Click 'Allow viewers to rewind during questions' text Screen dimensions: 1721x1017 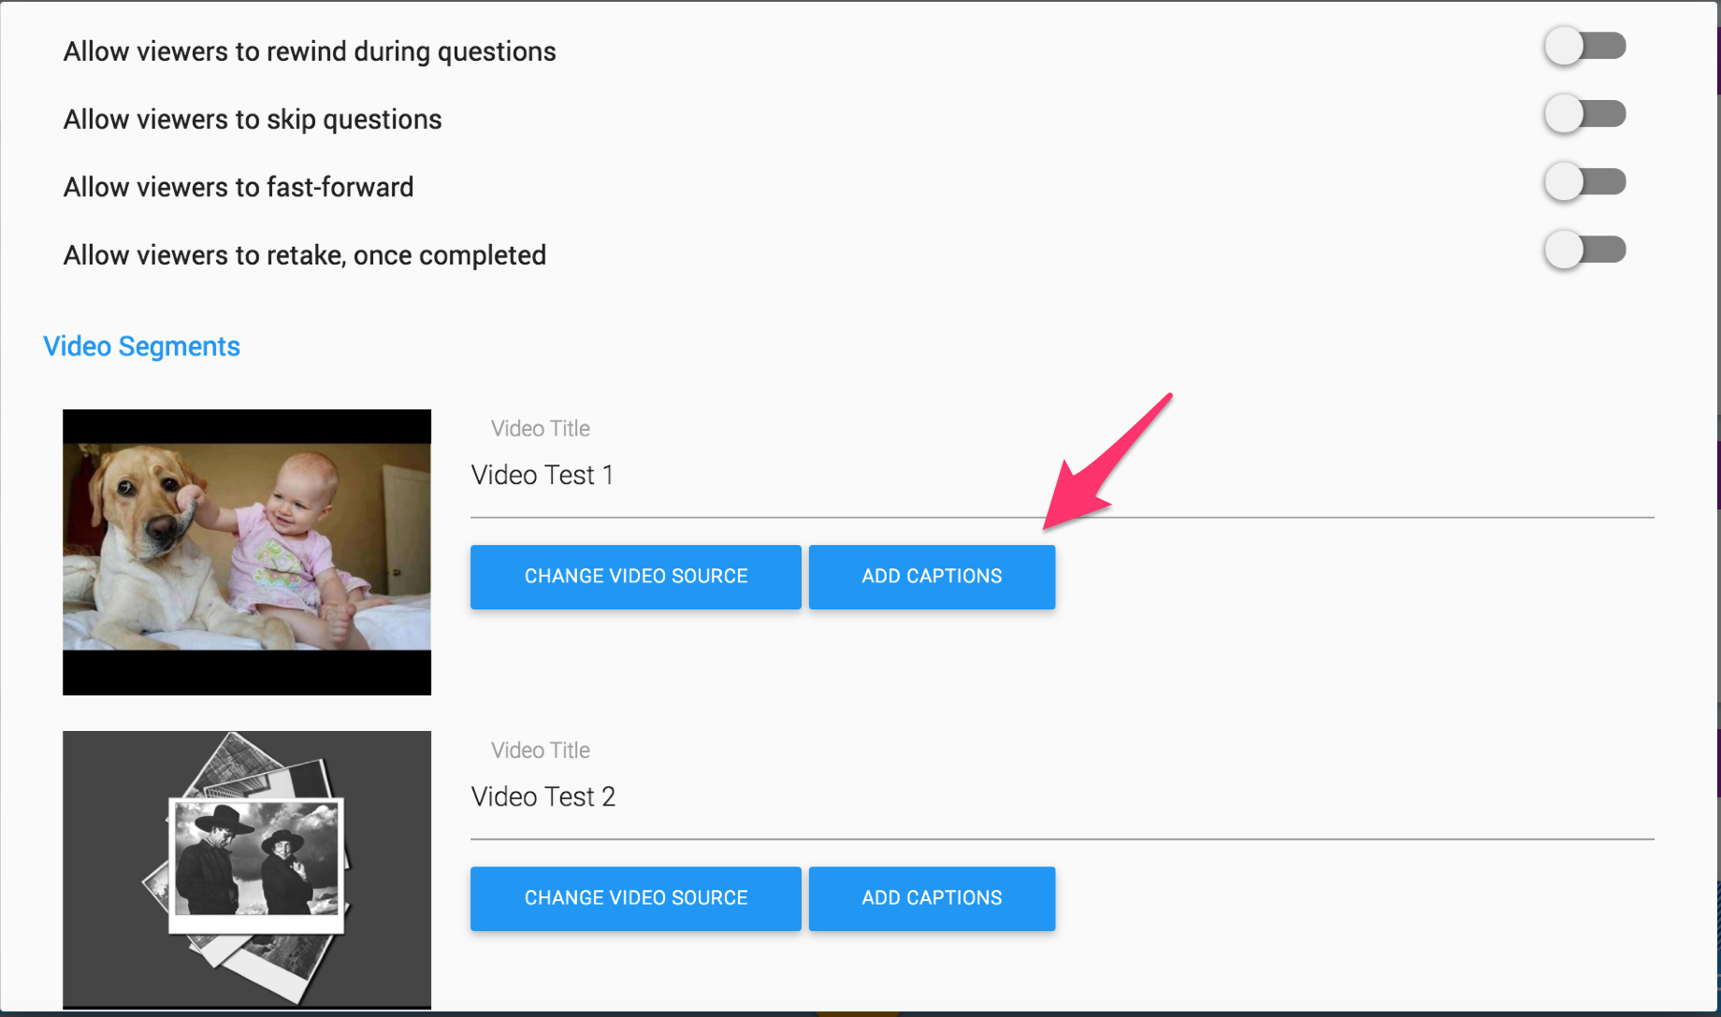tap(310, 51)
